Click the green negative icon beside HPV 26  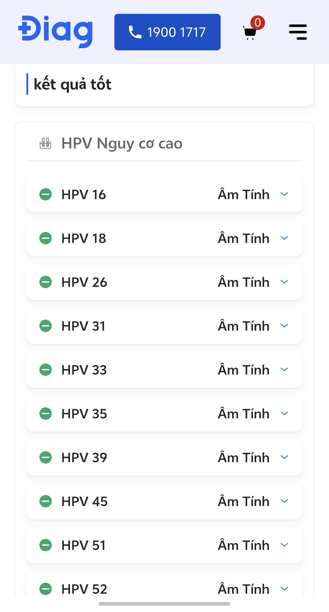[x=46, y=282]
